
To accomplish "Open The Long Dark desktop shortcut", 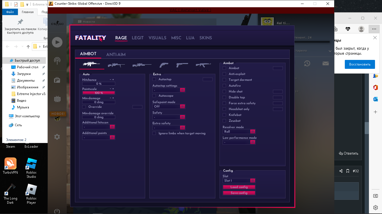I will [x=10, y=194].
